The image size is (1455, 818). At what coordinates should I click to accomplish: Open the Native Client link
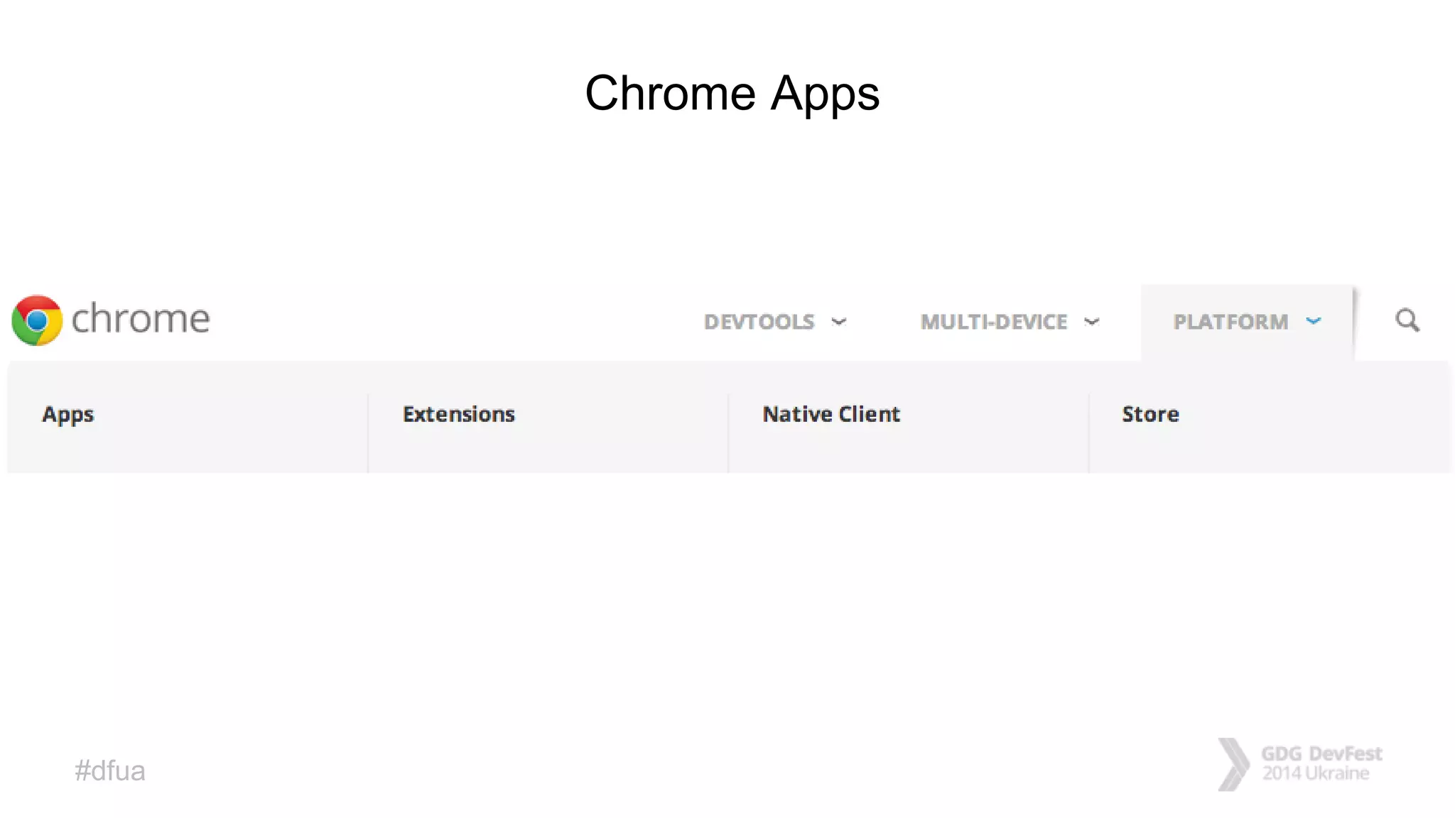tap(831, 414)
